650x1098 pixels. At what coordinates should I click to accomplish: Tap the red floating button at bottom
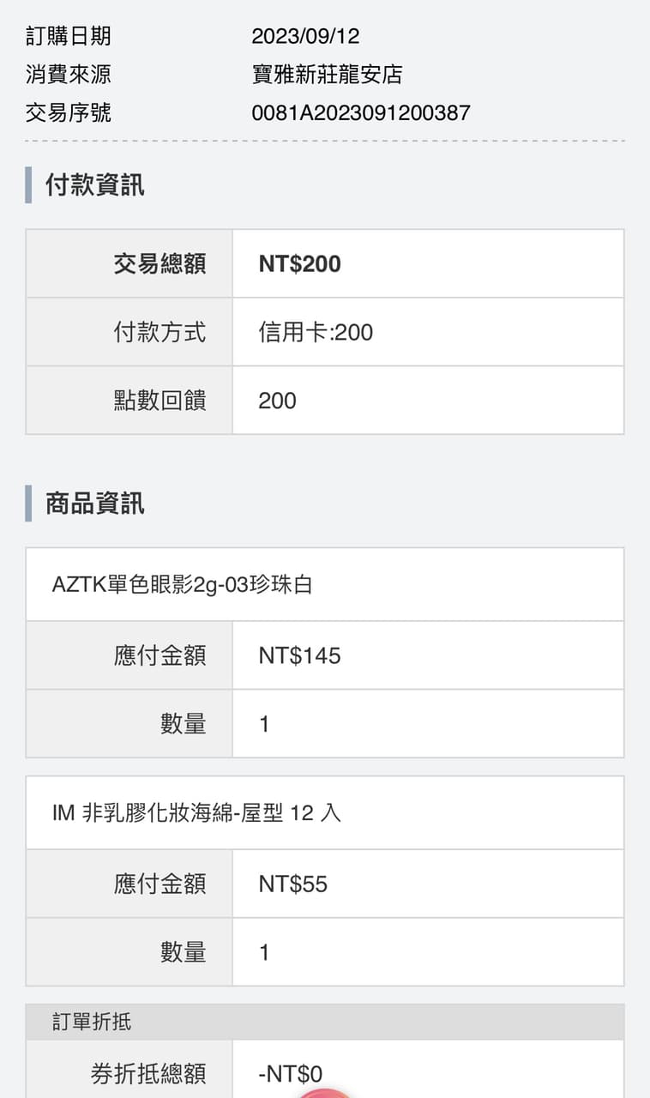pos(325,1092)
